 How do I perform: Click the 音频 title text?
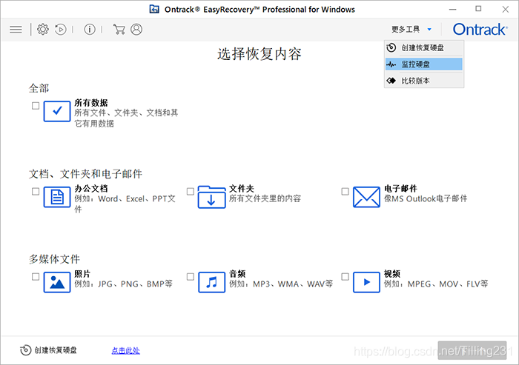pyautogui.click(x=237, y=274)
